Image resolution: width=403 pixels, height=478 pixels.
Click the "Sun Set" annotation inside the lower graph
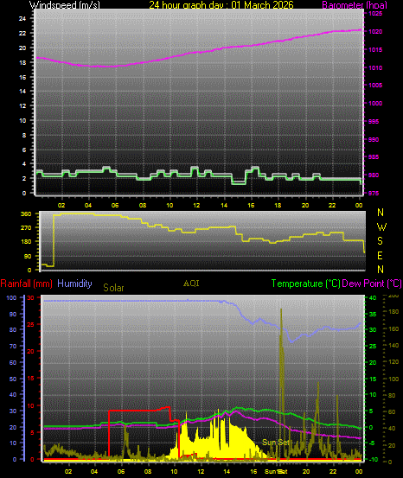pos(276,442)
